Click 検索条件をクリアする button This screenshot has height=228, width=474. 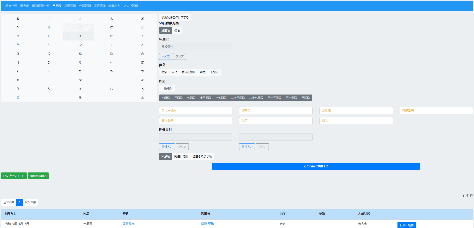pyautogui.click(x=175, y=17)
